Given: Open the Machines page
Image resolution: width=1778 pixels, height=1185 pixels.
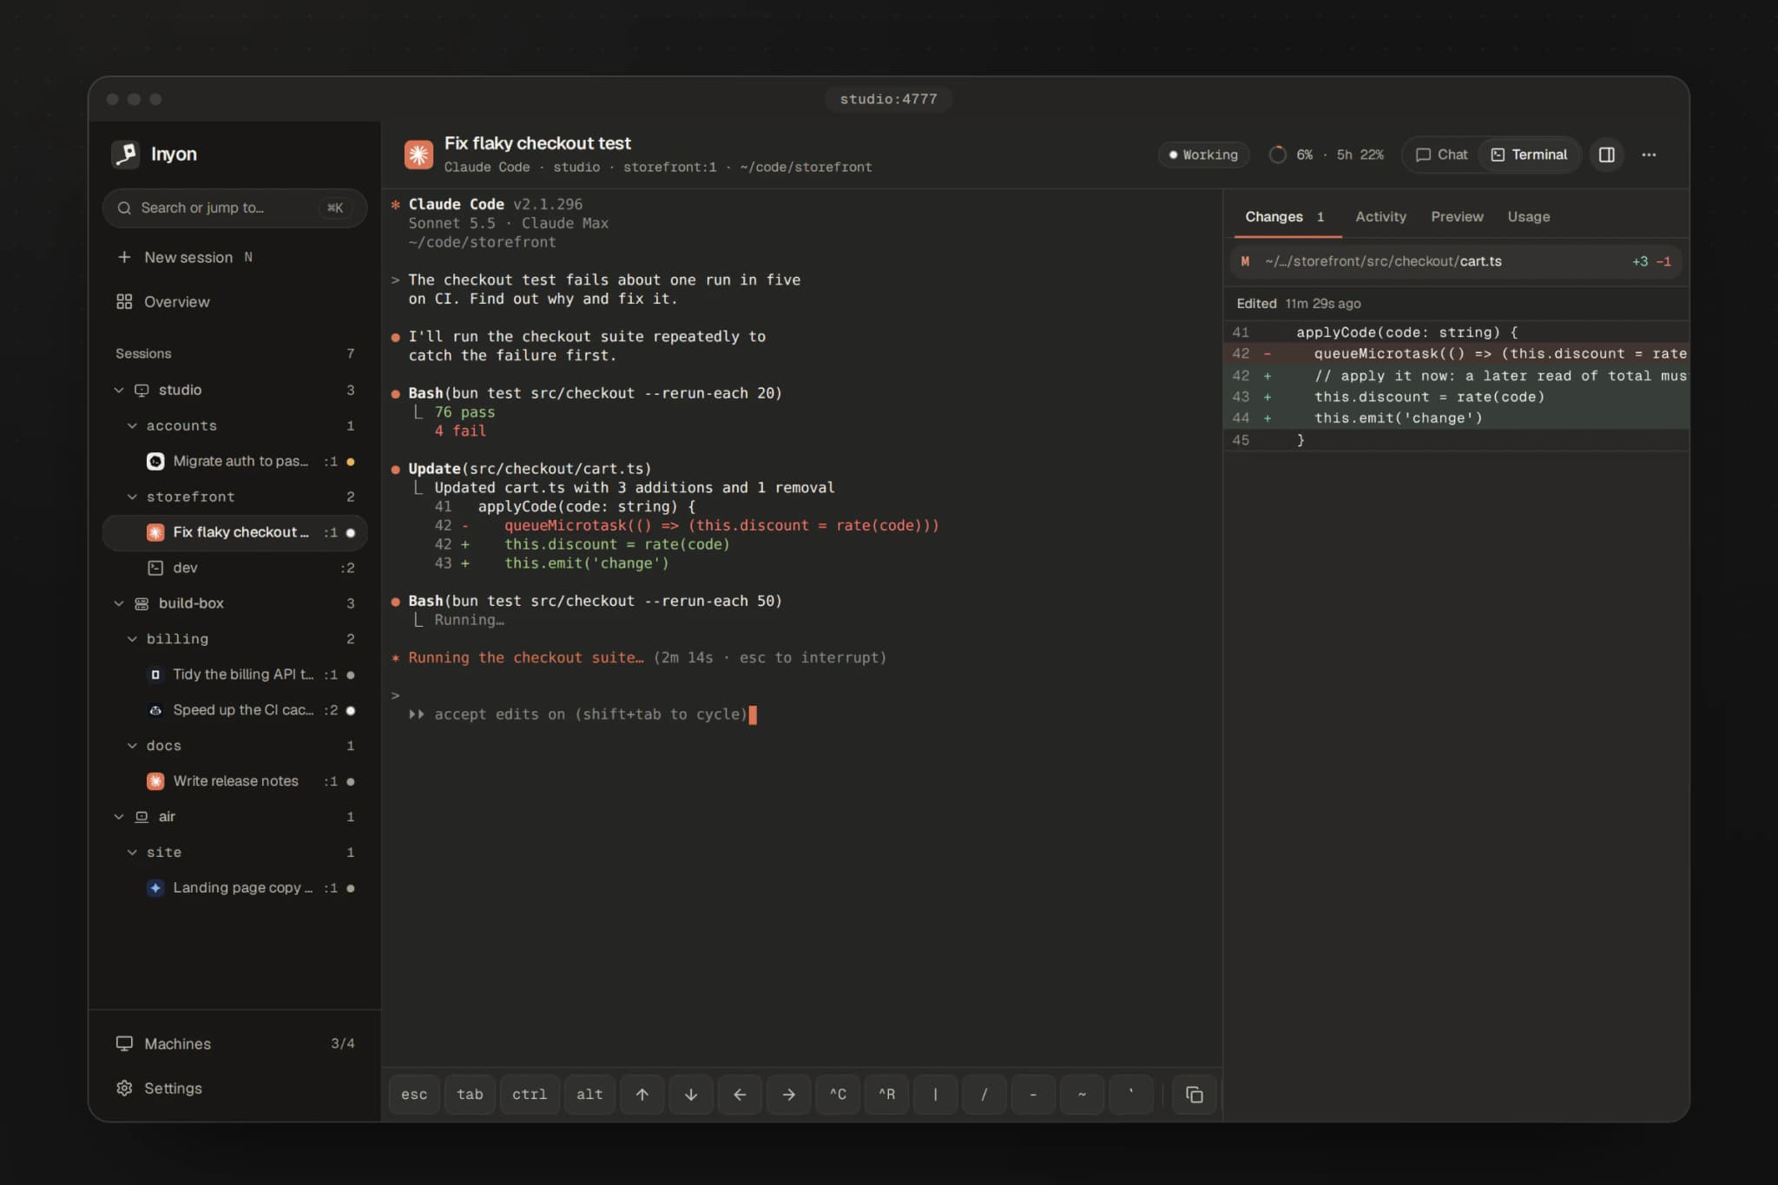Looking at the screenshot, I should click(x=234, y=1043).
